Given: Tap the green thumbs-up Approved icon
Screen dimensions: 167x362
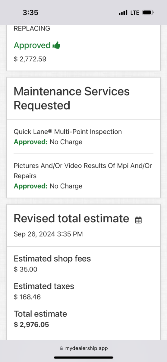Looking at the screenshot, I should 56,46.
